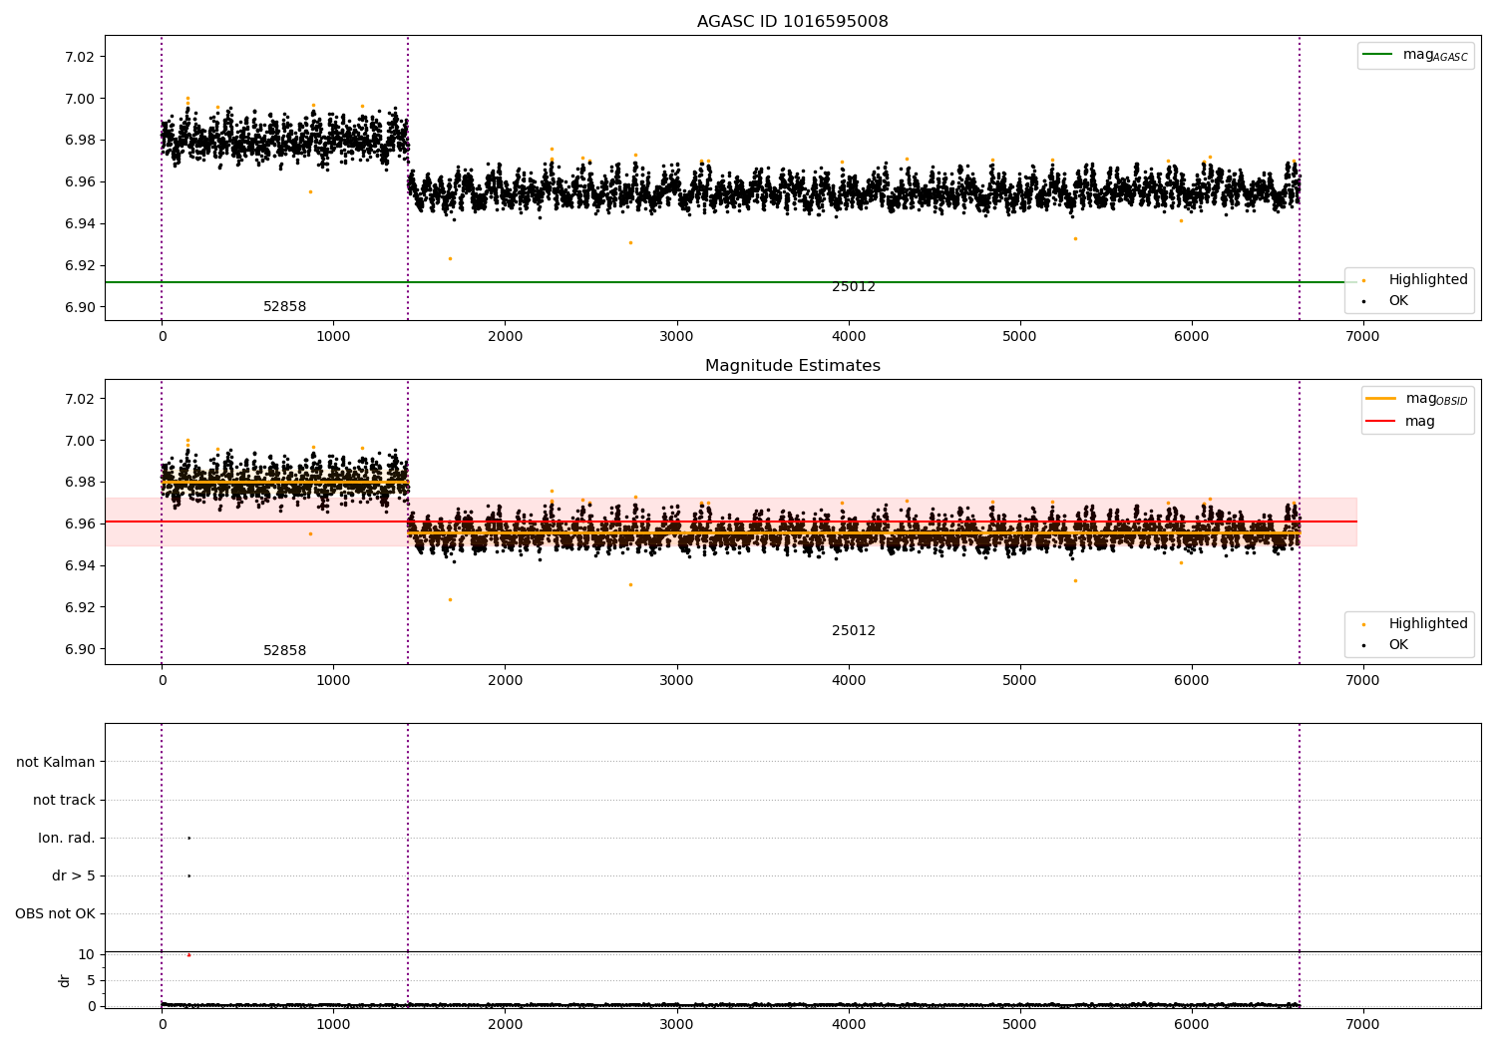Click the '6.96' y-tick of Magnitude Estimates plot
Viewport: 1496px width, 1047px height.
click(79, 524)
